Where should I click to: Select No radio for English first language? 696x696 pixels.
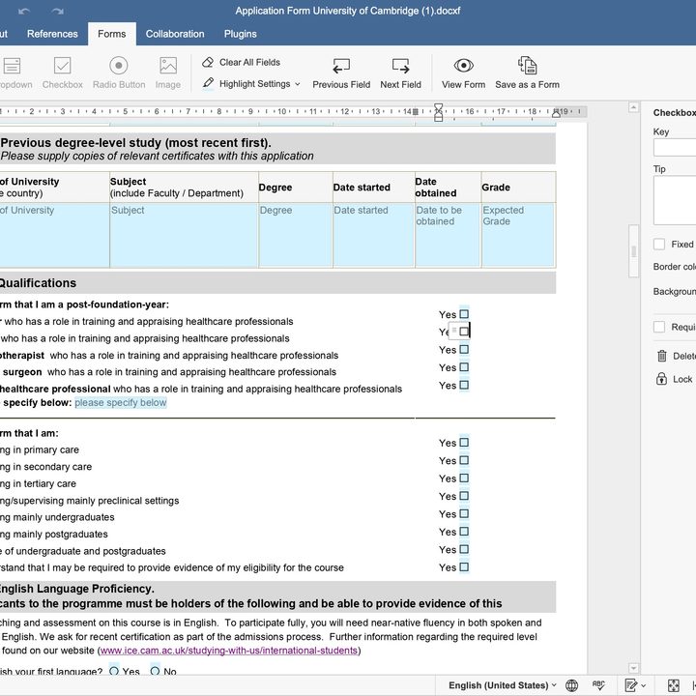[155, 671]
